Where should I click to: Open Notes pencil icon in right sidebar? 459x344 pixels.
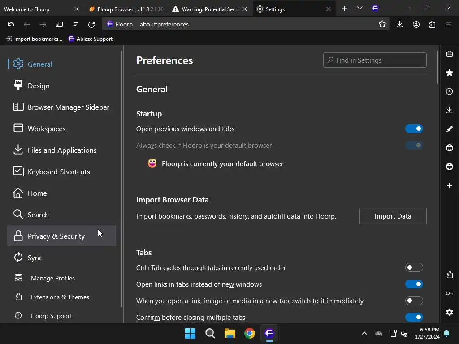point(450,129)
